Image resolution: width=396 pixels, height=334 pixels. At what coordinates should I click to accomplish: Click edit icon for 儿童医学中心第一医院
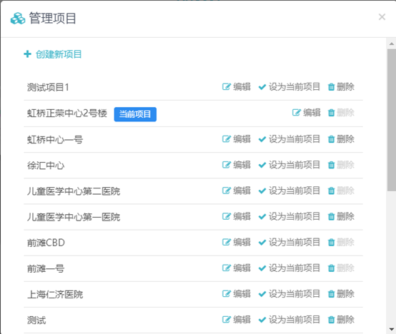227,216
